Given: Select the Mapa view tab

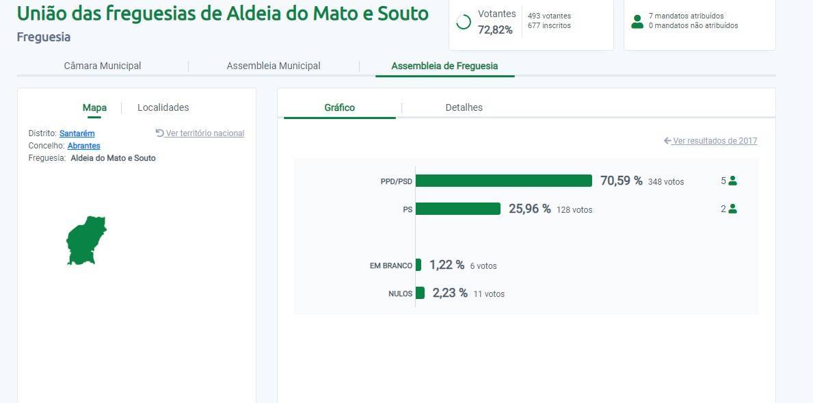Looking at the screenshot, I should tap(94, 107).
